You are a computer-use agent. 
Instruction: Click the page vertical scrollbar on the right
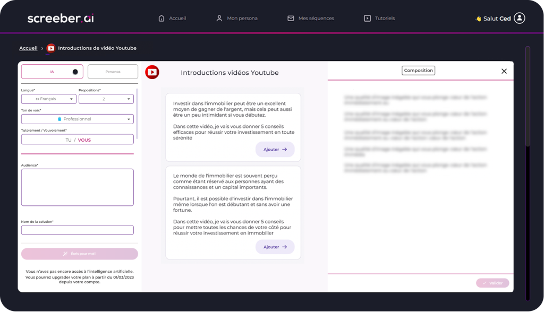[x=527, y=96]
